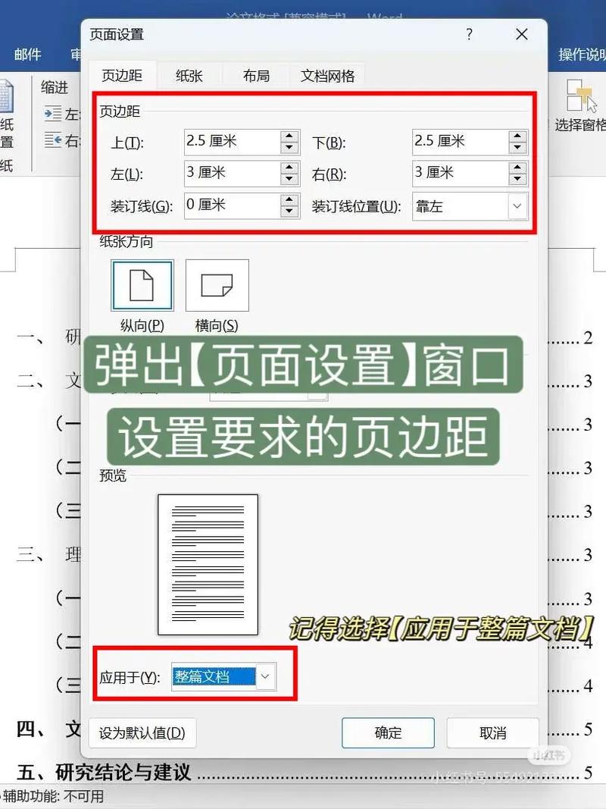Screen dimensions: 606x809
Task: Click the 整篇文档 apply-to value
Action: tap(214, 676)
